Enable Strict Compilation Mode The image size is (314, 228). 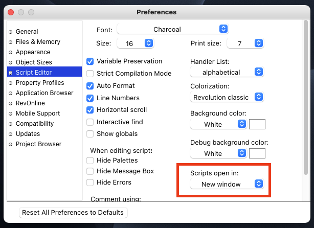[x=91, y=74]
